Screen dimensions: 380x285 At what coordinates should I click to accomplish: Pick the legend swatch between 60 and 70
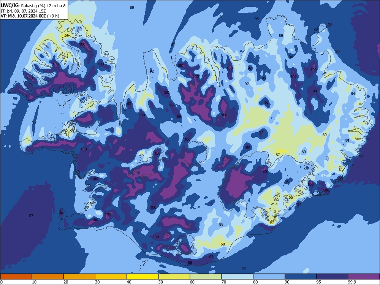[x=206, y=277]
